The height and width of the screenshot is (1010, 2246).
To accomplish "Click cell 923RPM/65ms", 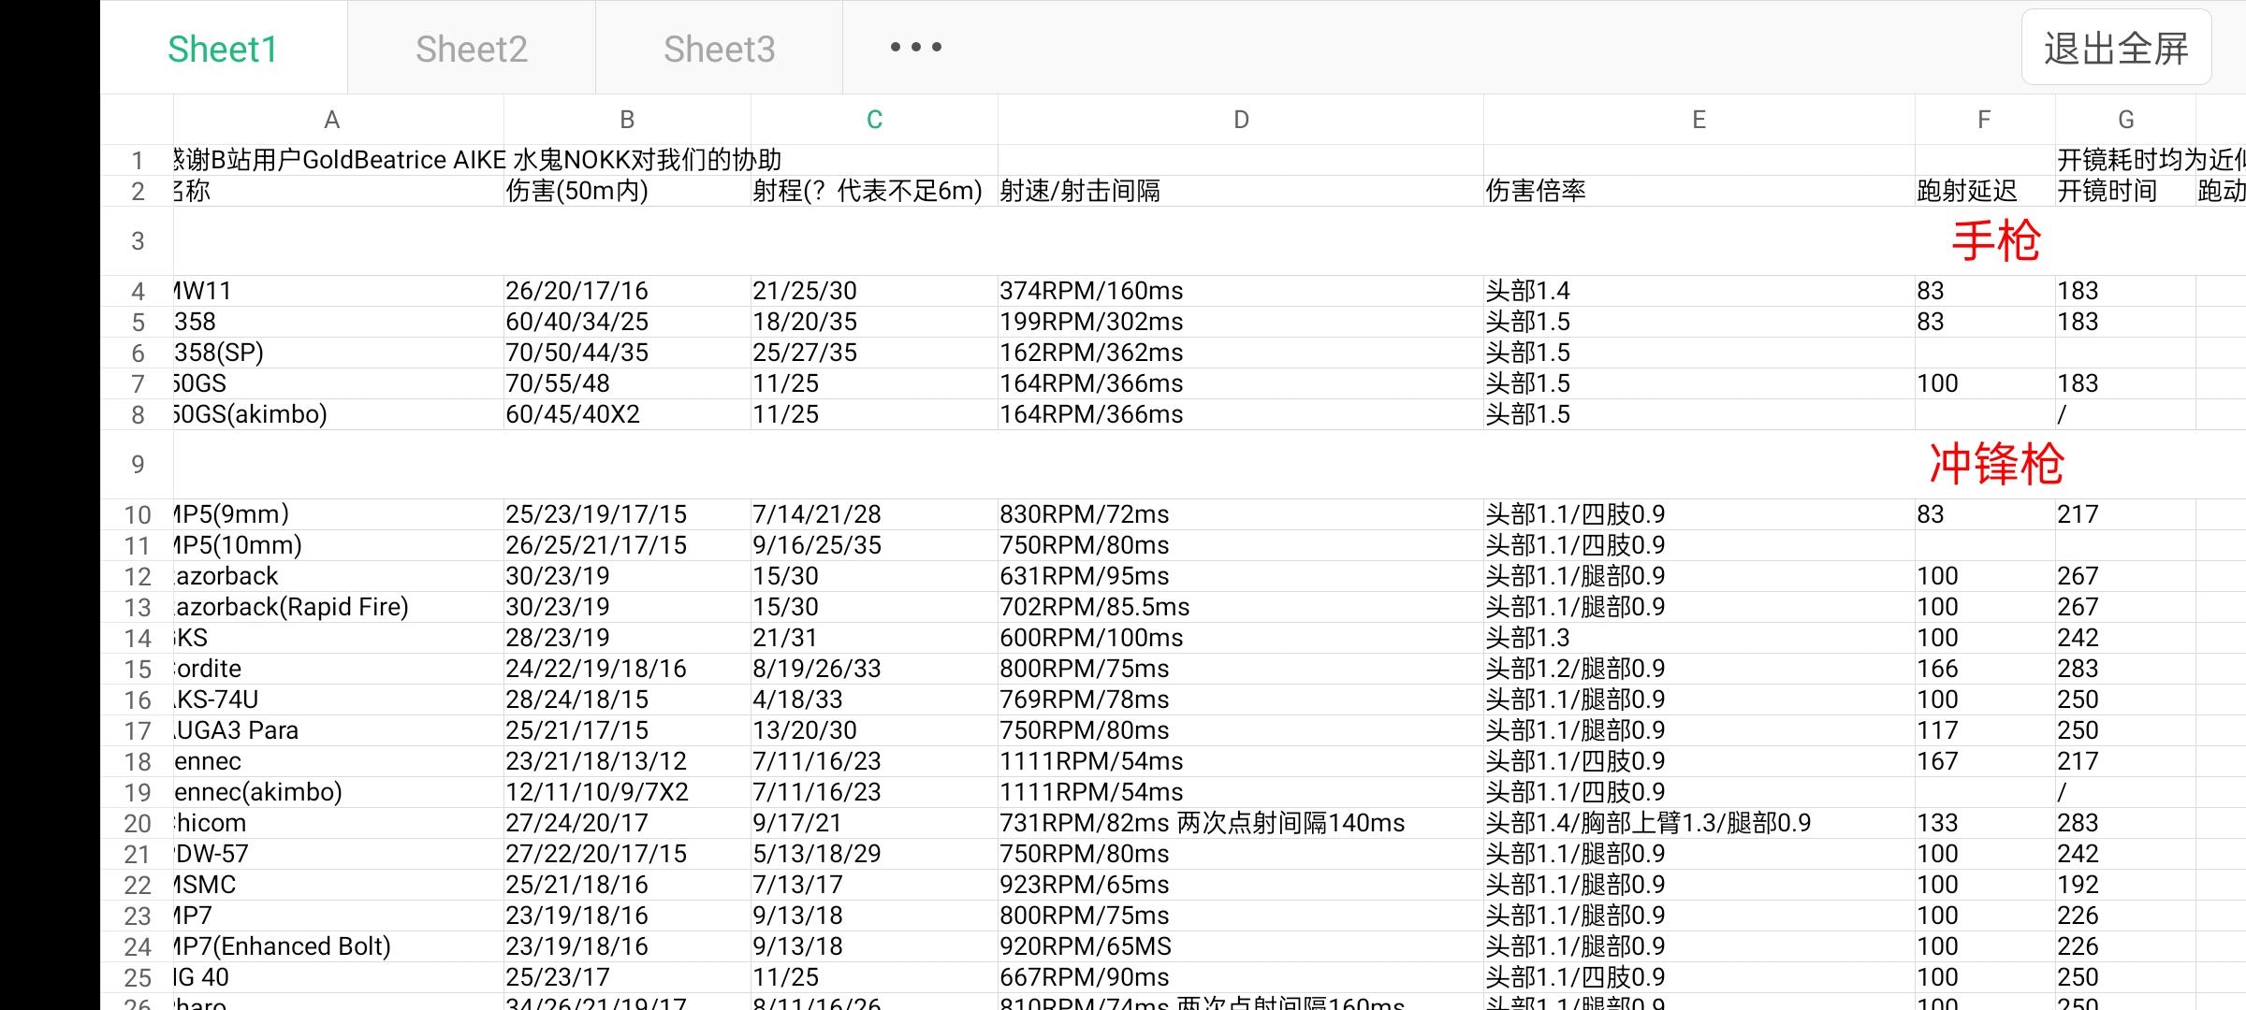I will pos(1241,885).
